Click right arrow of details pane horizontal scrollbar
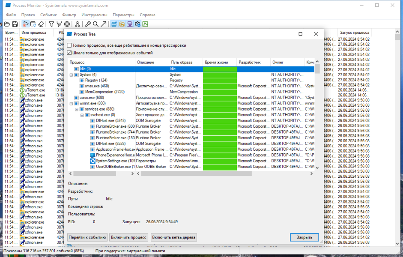The image size is (403, 257). [x=311, y=173]
